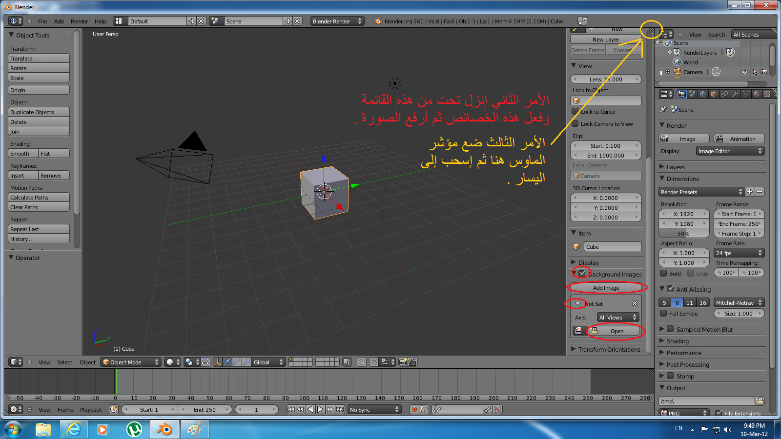This screenshot has width=781, height=439.
Task: Open the Object Data tab (triangle icon)
Action: point(746,94)
